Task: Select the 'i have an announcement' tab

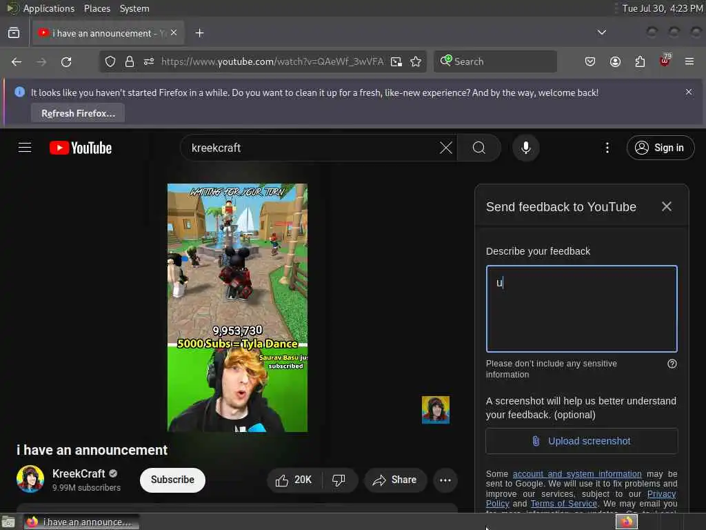Action: click(108, 33)
